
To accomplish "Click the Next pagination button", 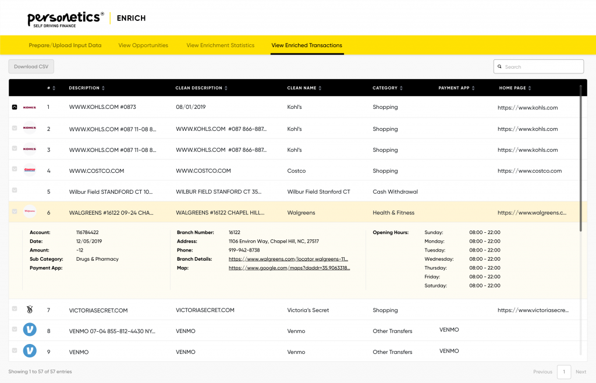I will click(581, 372).
